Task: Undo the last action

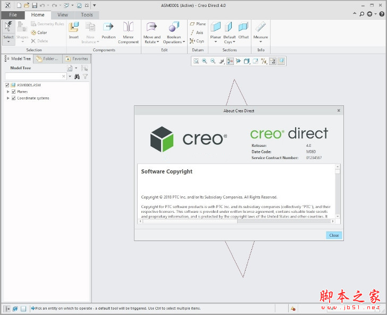Action: (42, 5)
